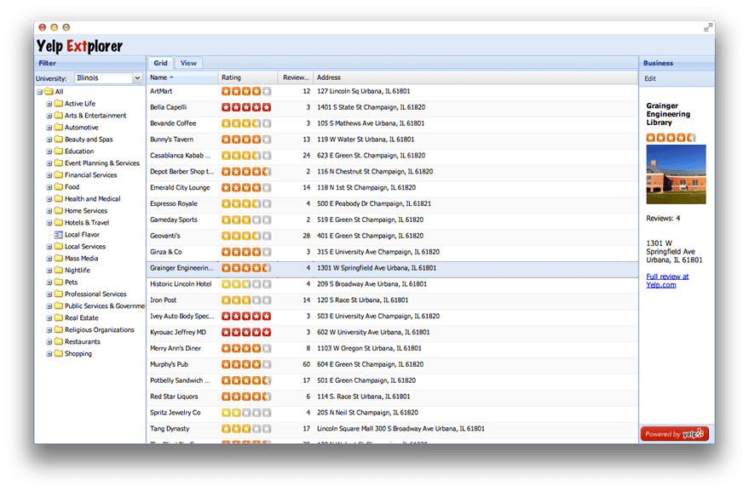
Task: Click the Beauty and Spas folder icon
Action: pyautogui.click(x=58, y=139)
